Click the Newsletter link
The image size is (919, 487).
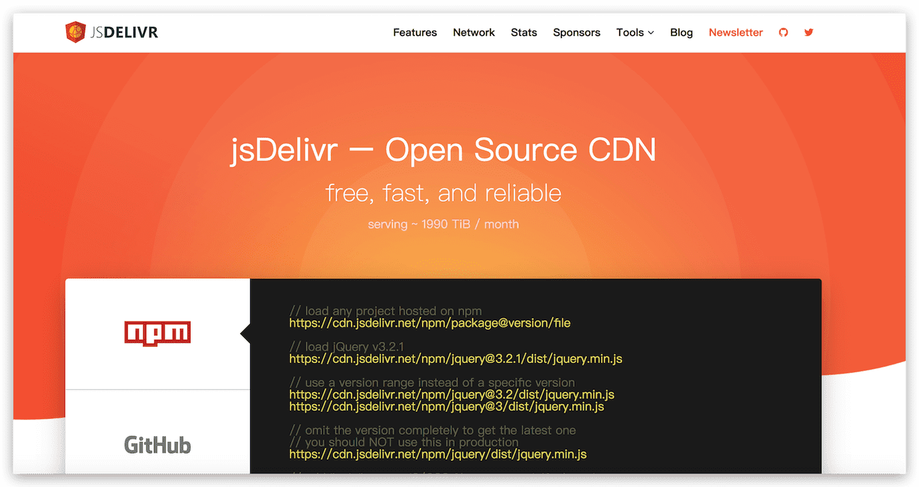click(736, 32)
